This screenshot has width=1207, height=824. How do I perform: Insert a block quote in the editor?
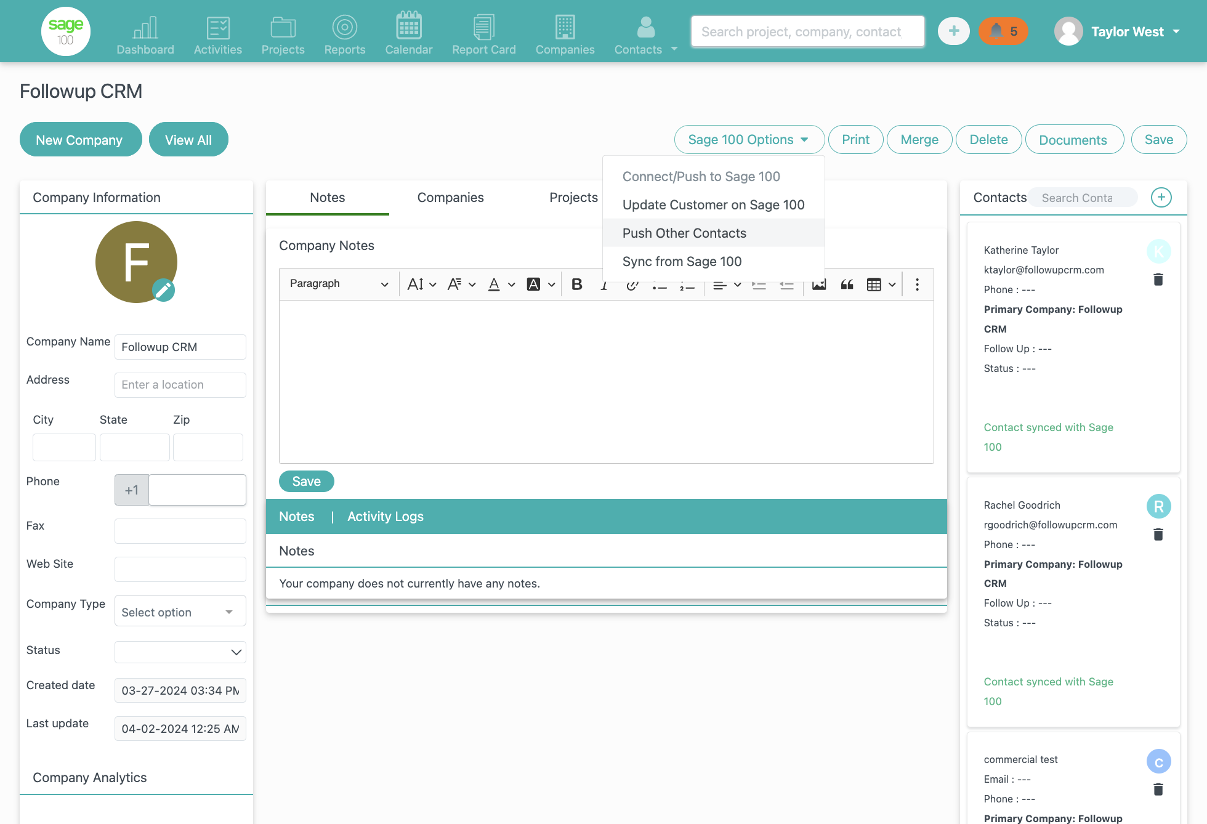[847, 284]
